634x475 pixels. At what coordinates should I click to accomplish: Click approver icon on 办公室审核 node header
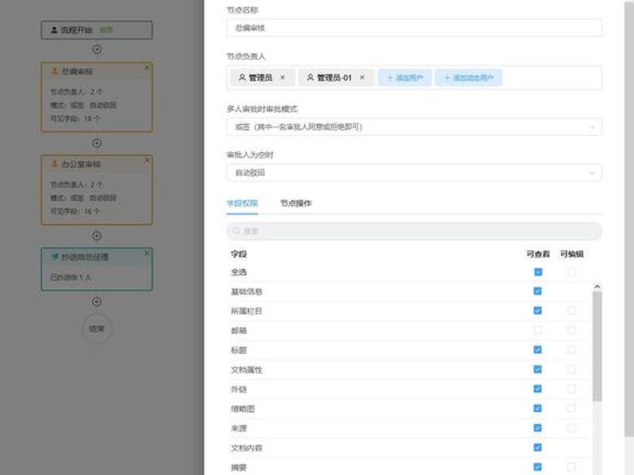point(55,164)
